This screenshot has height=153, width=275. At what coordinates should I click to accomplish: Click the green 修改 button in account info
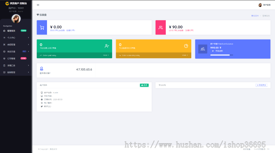[x=144, y=85]
